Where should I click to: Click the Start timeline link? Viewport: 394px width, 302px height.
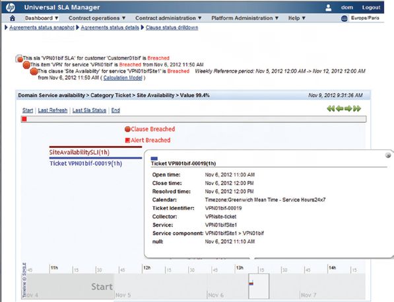[28, 110]
